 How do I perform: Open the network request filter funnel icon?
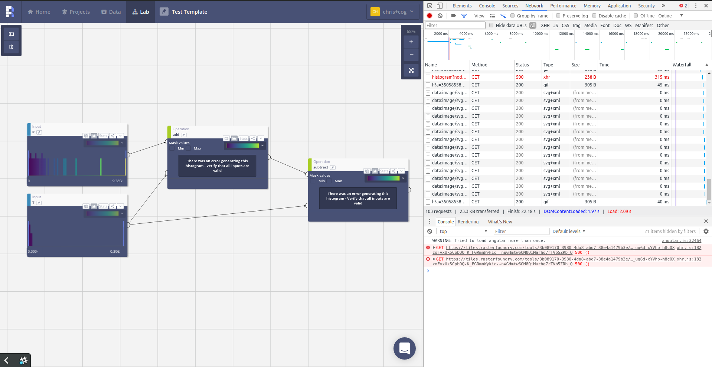[x=464, y=16]
